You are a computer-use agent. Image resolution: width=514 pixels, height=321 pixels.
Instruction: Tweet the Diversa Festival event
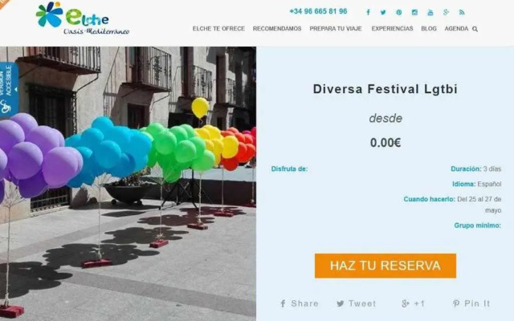pyautogui.click(x=357, y=303)
